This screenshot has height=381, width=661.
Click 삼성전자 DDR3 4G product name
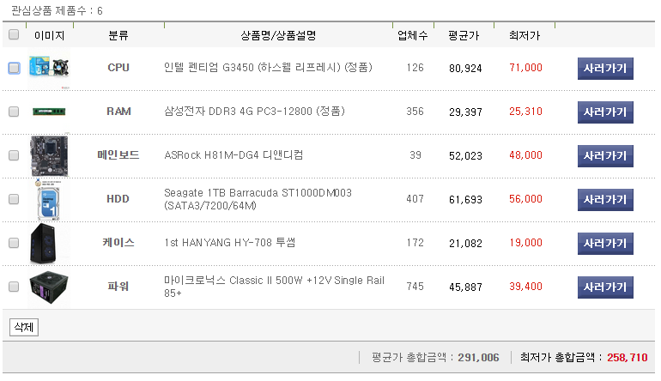[253, 112]
